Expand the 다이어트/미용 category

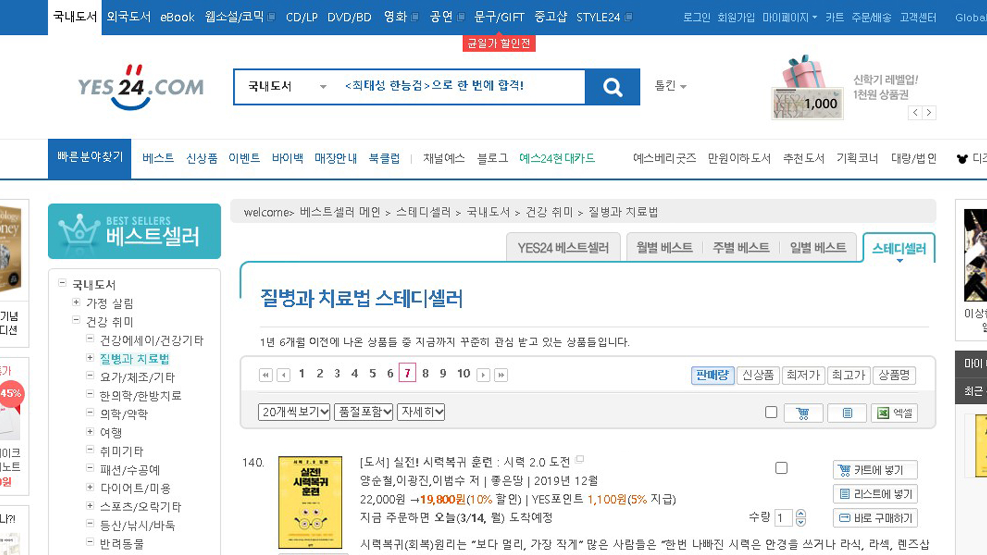(90, 487)
